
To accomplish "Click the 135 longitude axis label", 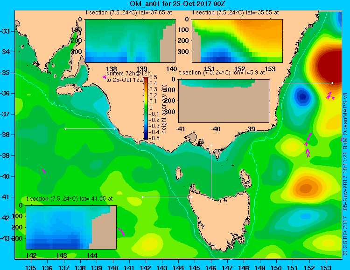I will (x=31, y=268).
